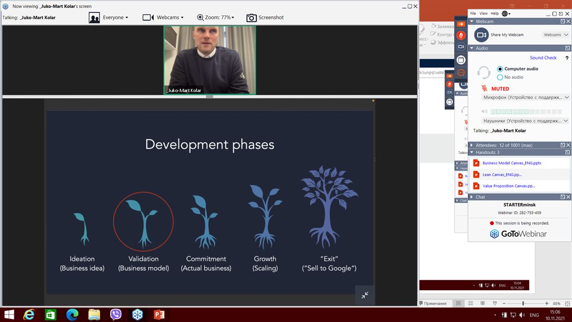Adjust the PowerPoint zoom slider handle
The image size is (572, 322).
523,303
